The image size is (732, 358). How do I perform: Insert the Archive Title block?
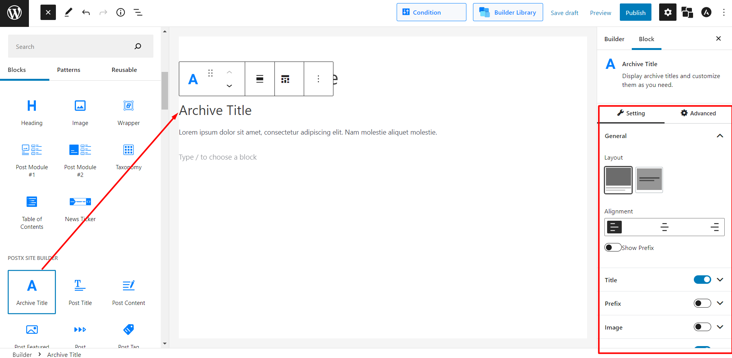(x=32, y=292)
